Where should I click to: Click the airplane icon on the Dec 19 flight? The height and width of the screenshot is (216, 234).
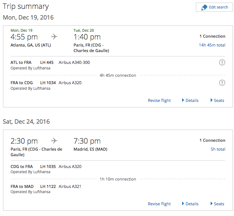click(54, 37)
